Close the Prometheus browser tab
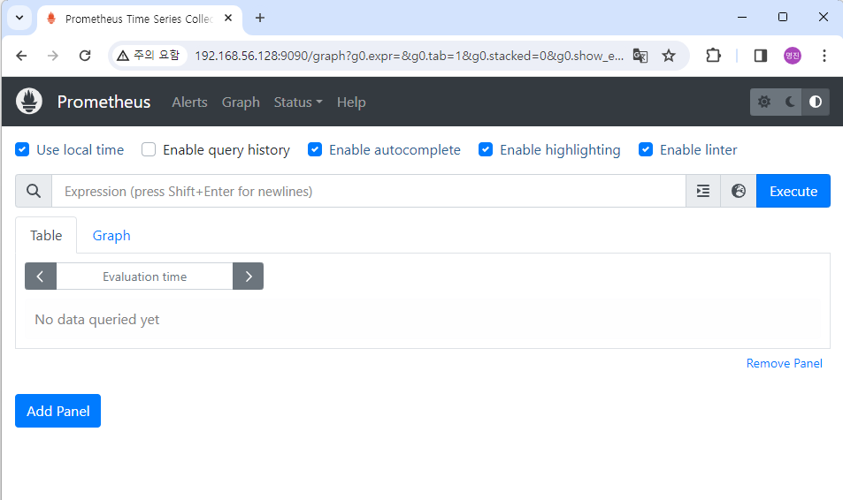The width and height of the screenshot is (843, 500). (228, 19)
